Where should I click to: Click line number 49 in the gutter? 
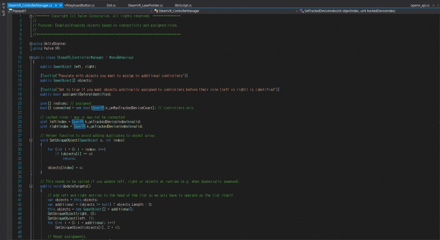coord(20,237)
